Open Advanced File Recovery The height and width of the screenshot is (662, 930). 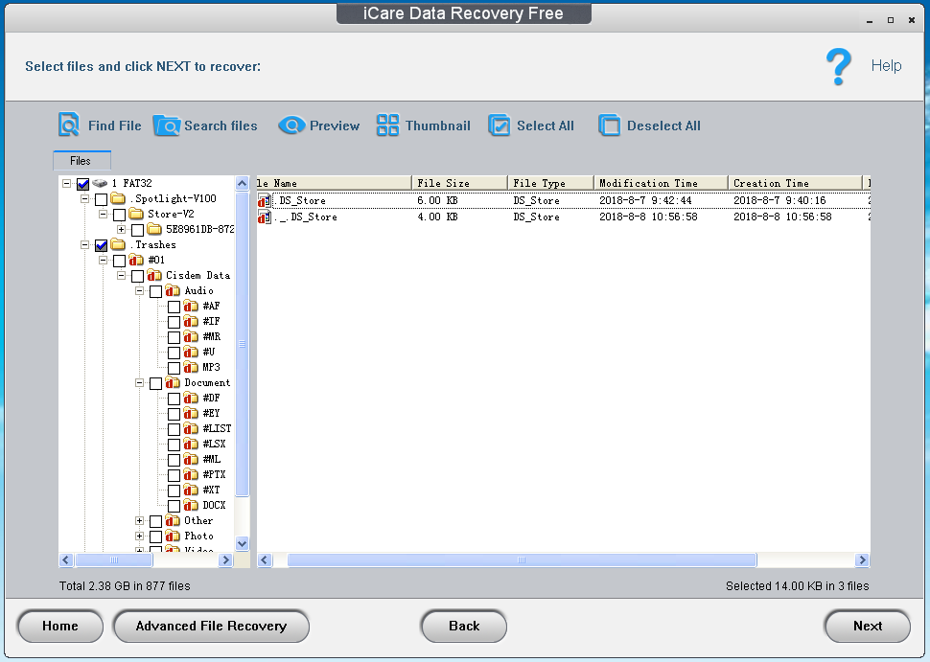click(211, 627)
